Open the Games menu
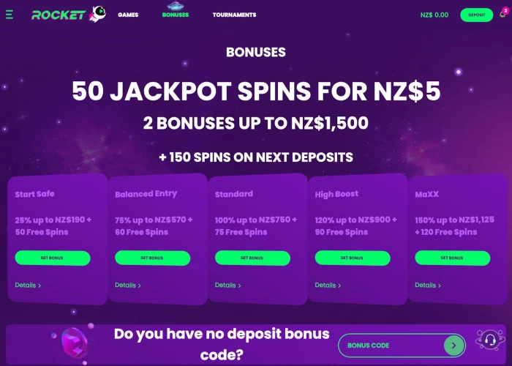Image resolution: width=512 pixels, height=366 pixels. [x=128, y=15]
